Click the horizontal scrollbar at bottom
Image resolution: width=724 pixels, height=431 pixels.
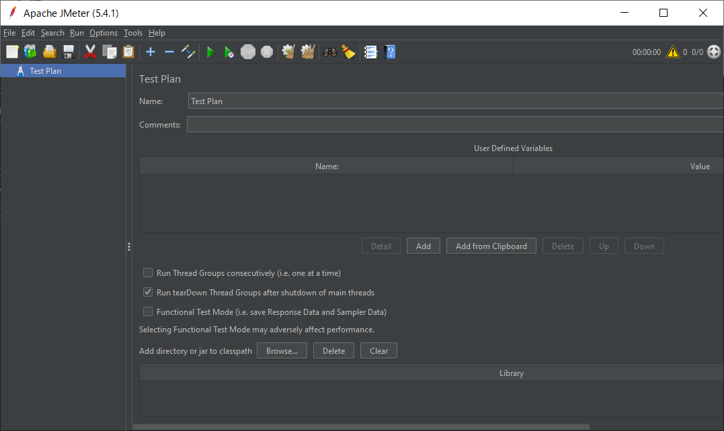coord(361,427)
